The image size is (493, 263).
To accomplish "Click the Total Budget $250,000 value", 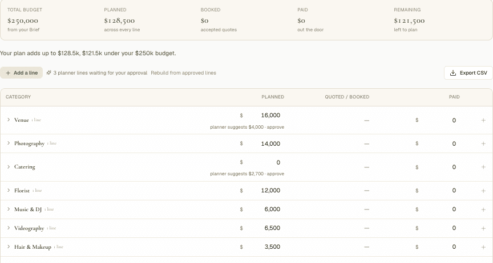I will [x=23, y=20].
